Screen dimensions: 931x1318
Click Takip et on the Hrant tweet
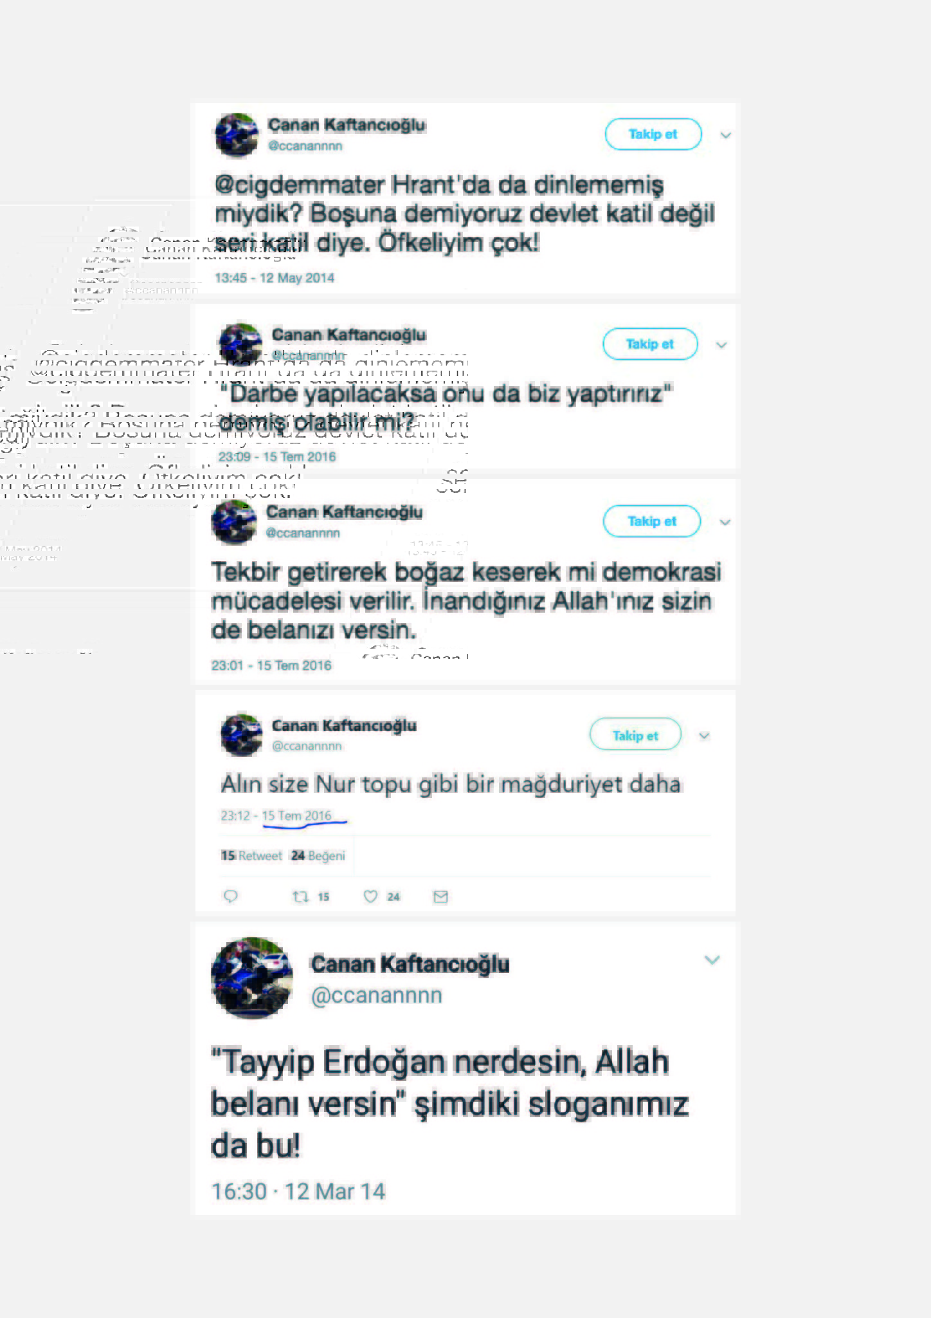click(653, 134)
